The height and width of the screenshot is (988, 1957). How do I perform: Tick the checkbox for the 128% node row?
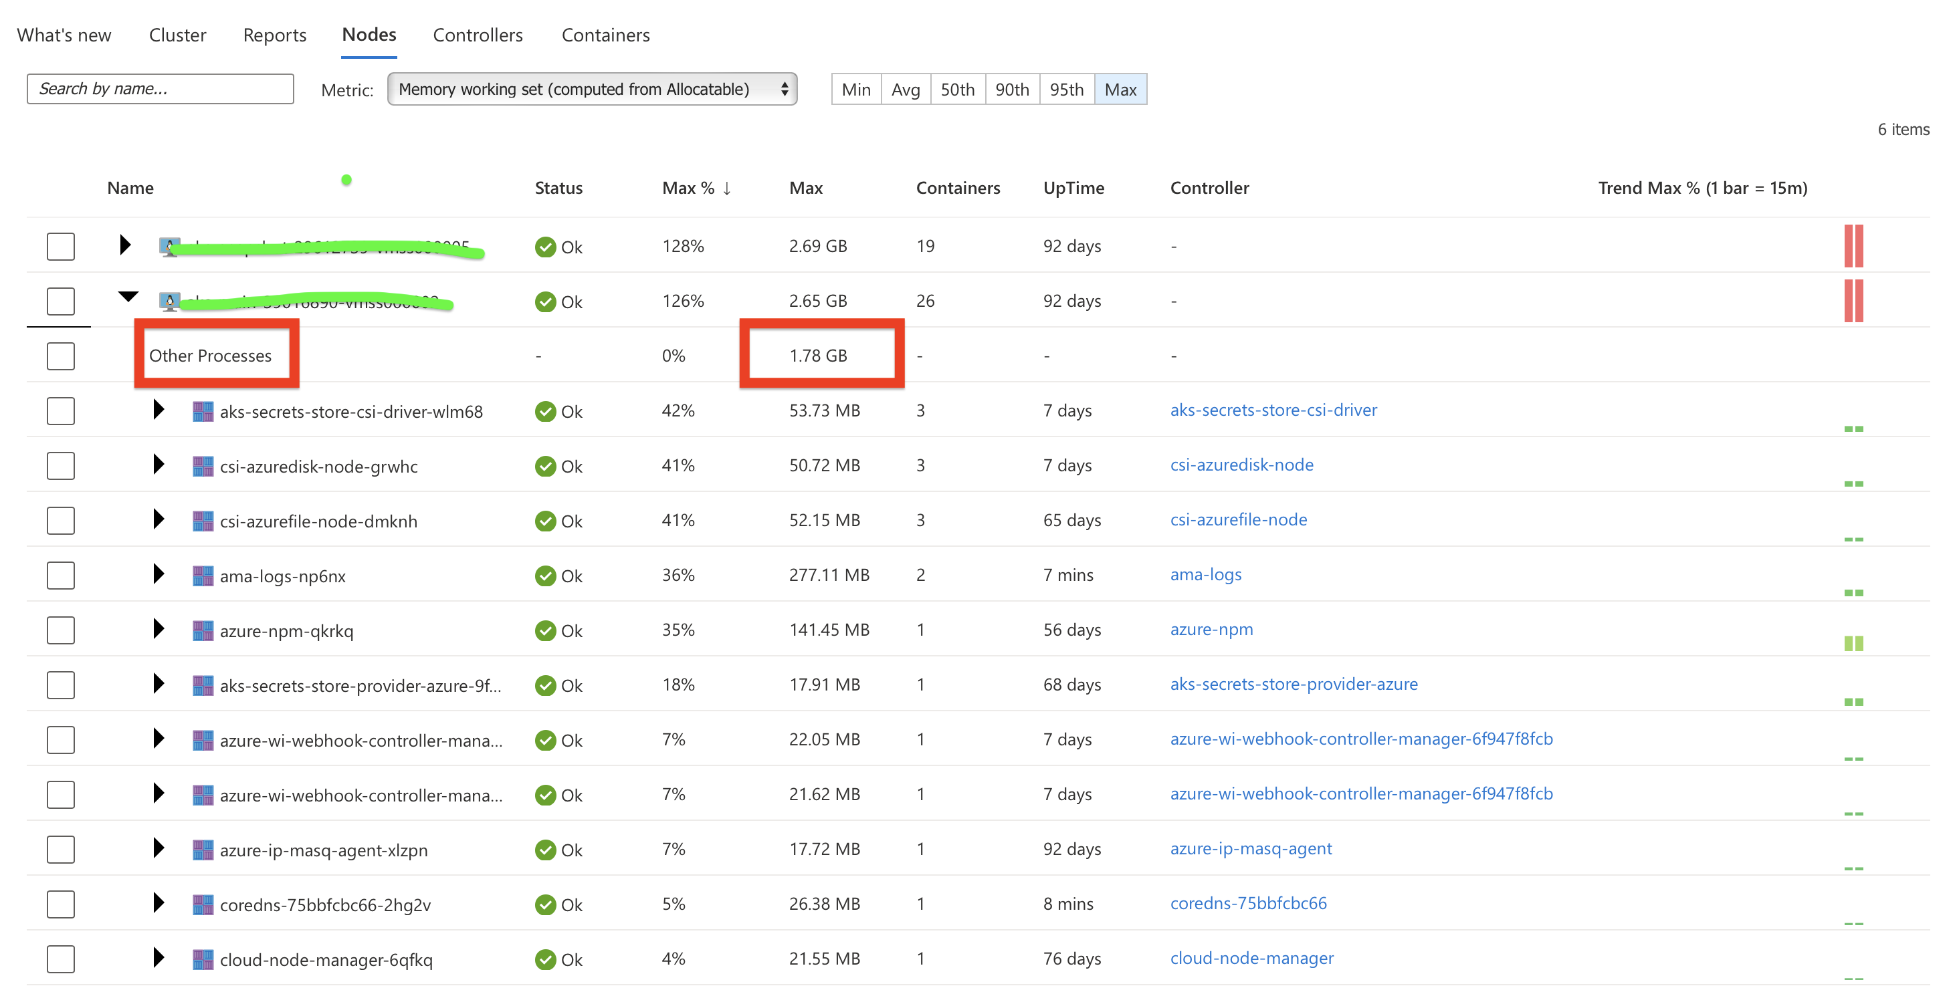(60, 246)
